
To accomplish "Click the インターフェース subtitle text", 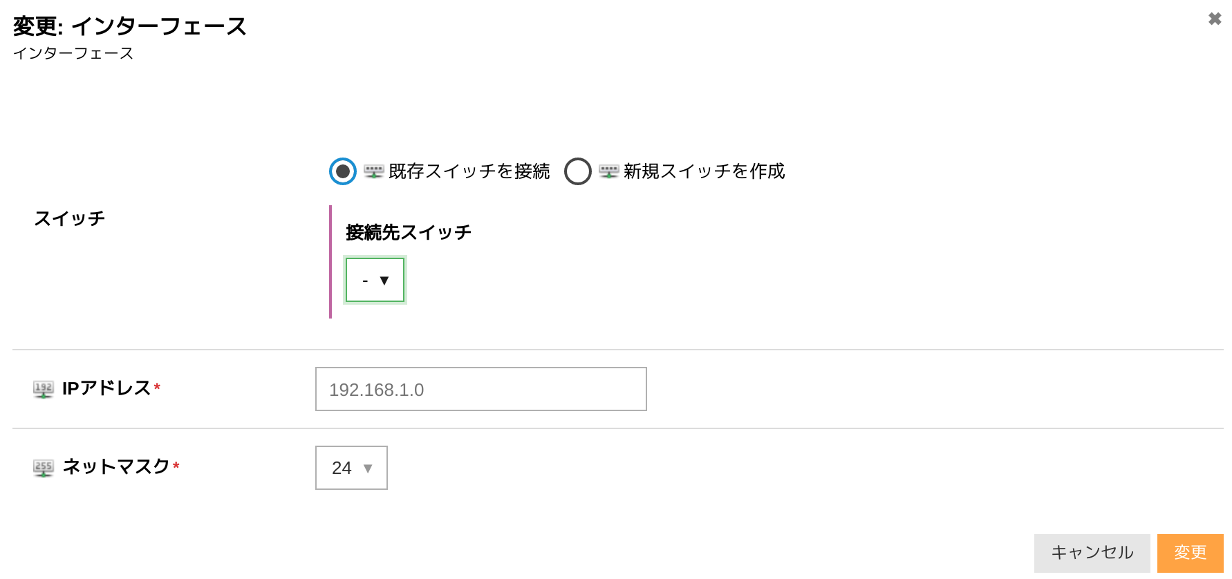I will point(74,53).
